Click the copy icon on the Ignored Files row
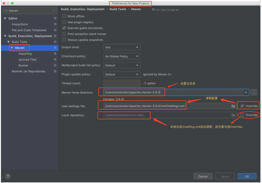The height and width of the screenshot is (183, 262). click(55, 59)
